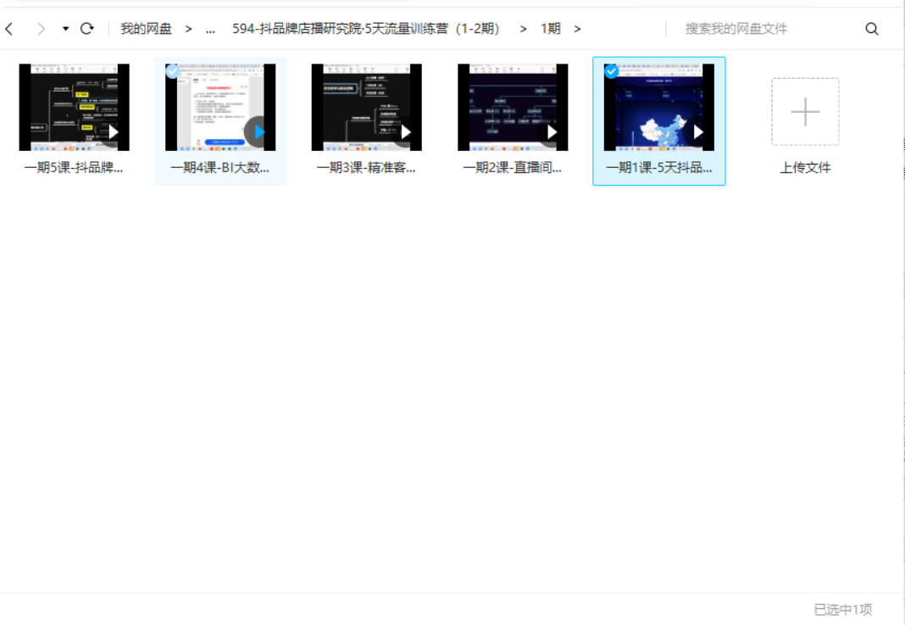
Task: Go back with the left arrow
Action: pyautogui.click(x=9, y=28)
